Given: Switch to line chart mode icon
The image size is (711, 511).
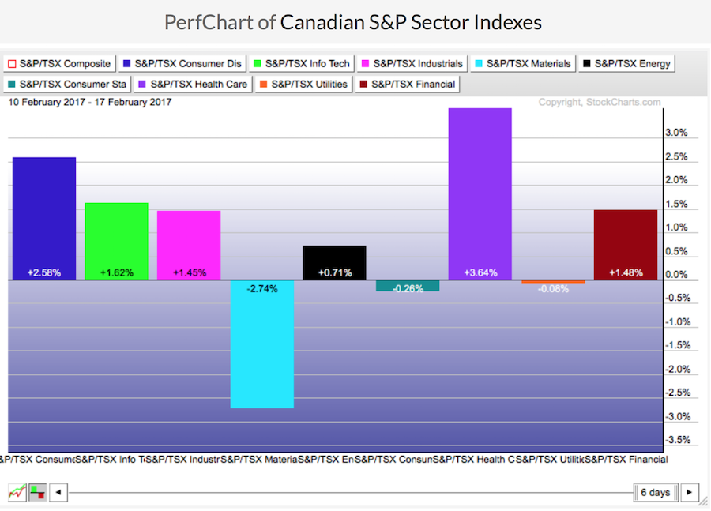Looking at the screenshot, I should 17,492.
